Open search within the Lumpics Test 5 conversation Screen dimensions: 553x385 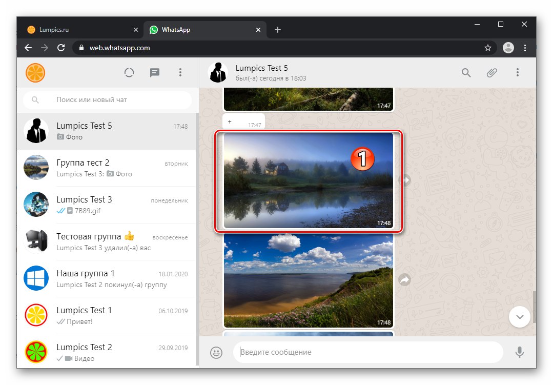coord(466,72)
